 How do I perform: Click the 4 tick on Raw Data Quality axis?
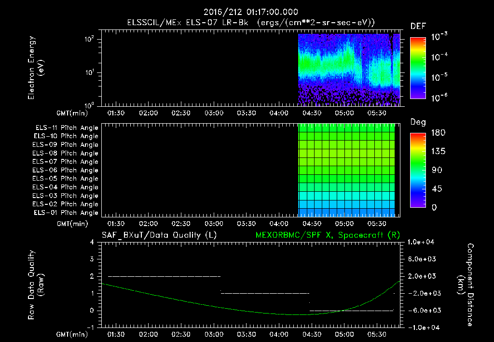(x=92, y=242)
